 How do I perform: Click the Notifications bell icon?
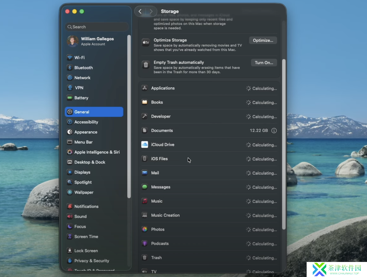click(x=70, y=206)
